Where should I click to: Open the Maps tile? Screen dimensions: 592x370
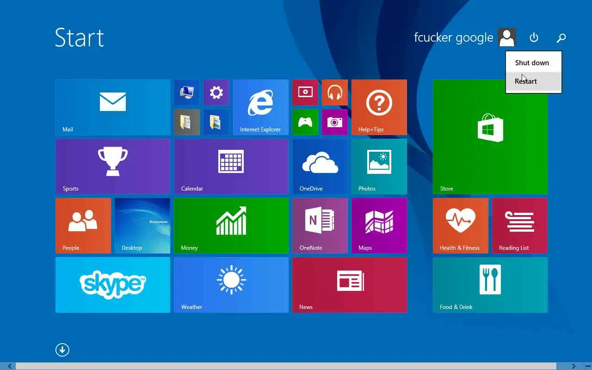[x=379, y=226]
